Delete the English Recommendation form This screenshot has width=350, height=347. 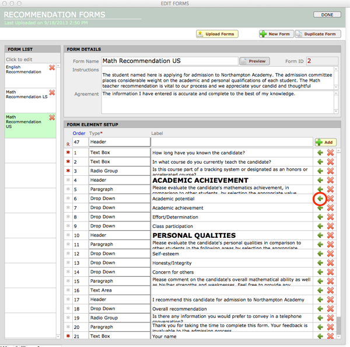[52, 68]
